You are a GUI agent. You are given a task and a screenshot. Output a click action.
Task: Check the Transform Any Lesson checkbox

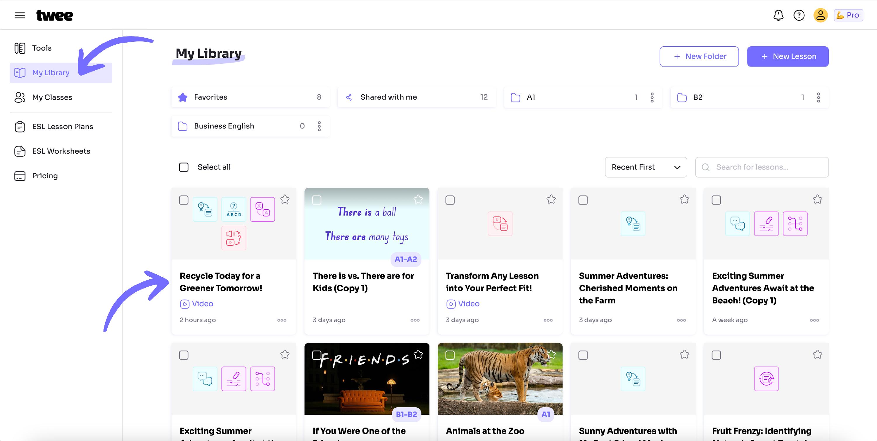click(450, 200)
